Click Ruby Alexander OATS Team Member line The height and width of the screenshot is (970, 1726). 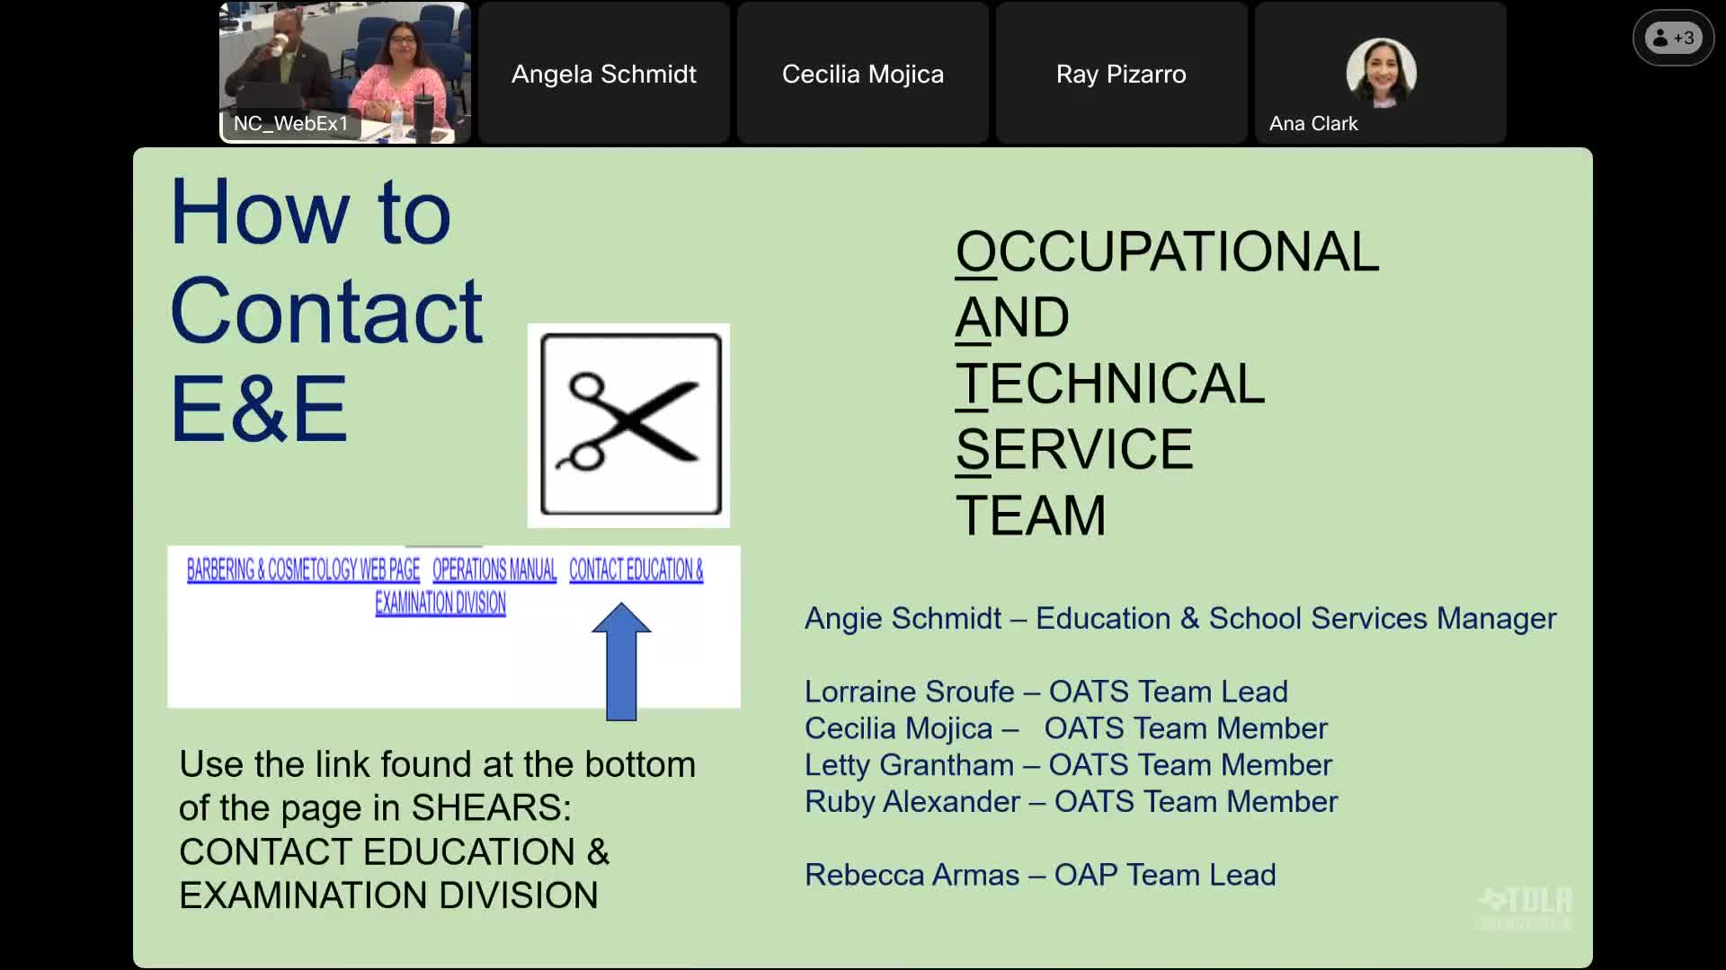click(x=1071, y=801)
